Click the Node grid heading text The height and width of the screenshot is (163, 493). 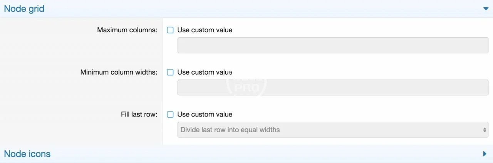tap(24, 9)
